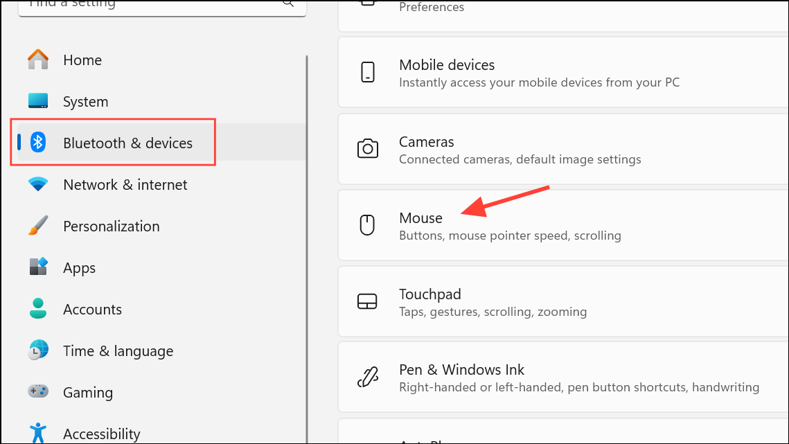Click the pen icon beside Pen & Windows Ink
This screenshot has width=789, height=444.
pos(367,377)
